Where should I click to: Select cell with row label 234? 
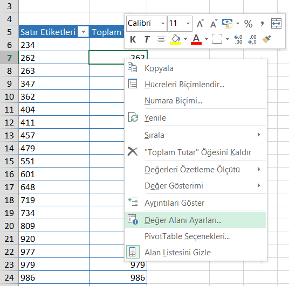[x=54, y=45]
